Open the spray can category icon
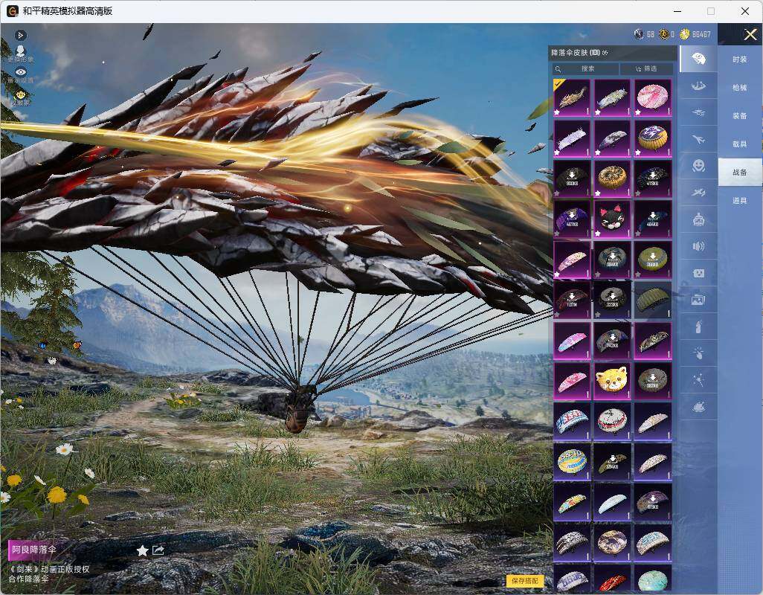Viewport: 763px width, 595px height. pos(698,327)
